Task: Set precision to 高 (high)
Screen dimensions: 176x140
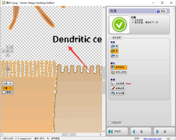Action: tap(114, 46)
